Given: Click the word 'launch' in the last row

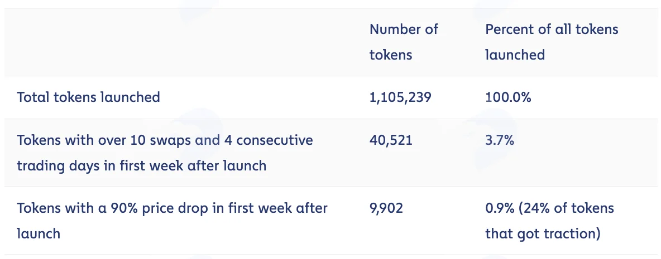Looking at the screenshot, I should (x=39, y=233).
